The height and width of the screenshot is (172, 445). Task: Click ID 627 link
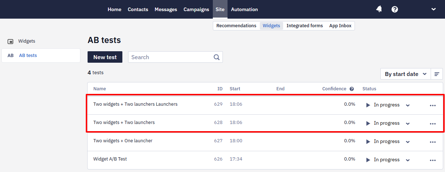(218, 141)
